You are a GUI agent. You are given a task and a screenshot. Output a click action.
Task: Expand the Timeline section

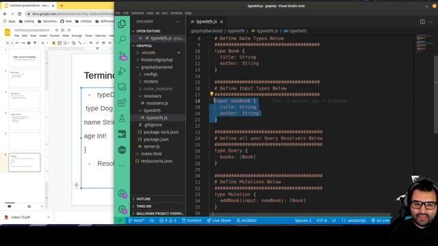pyautogui.click(x=158, y=206)
